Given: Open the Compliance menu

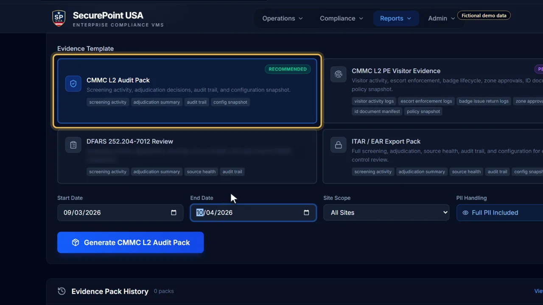Looking at the screenshot, I should coord(341,18).
